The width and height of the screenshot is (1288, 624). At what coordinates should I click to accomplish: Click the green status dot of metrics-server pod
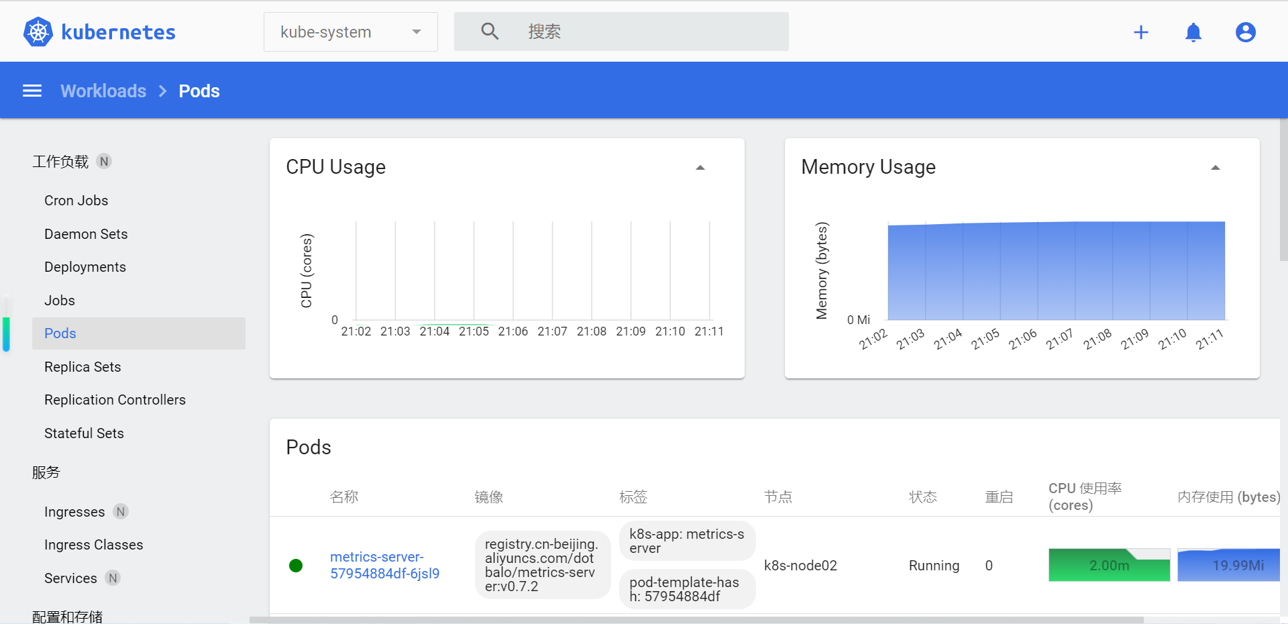[296, 566]
